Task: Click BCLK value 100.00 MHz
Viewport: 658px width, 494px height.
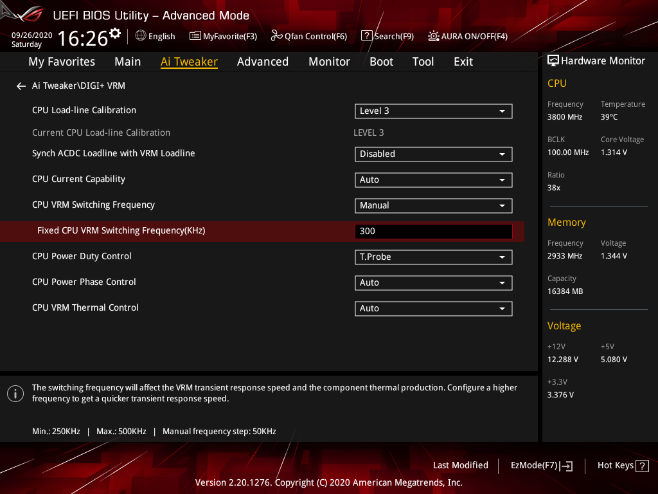Action: click(x=568, y=152)
